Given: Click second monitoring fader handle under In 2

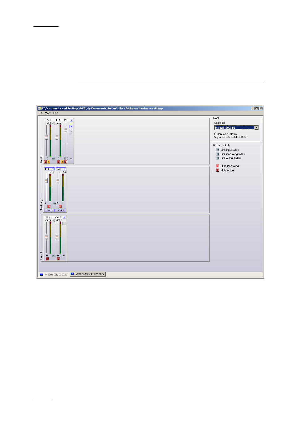Looking at the screenshot, I should [x=58, y=181].
